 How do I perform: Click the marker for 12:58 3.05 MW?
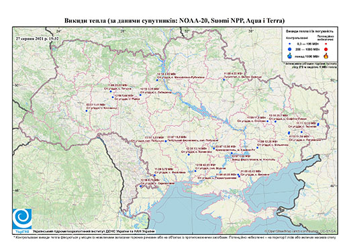(x=140, y=95)
